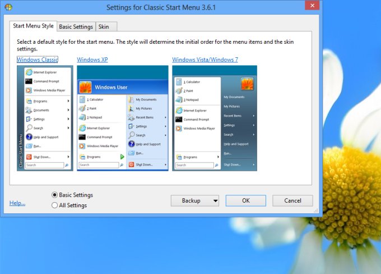Click Recent Items submenu arrow in XP preview

click(165, 117)
